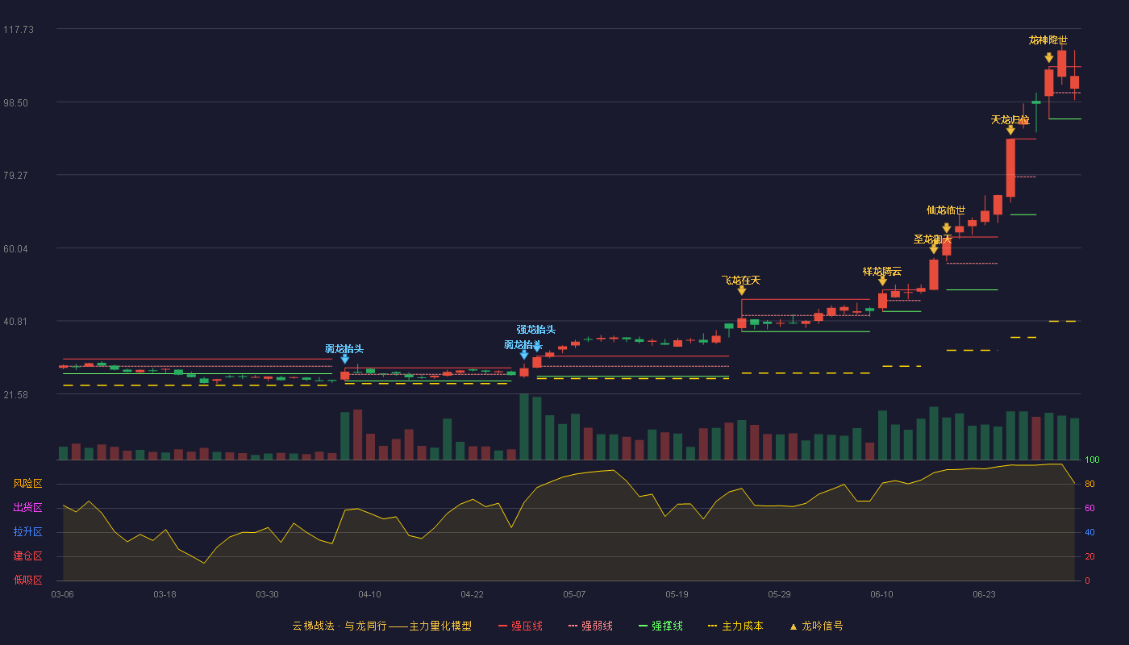The width and height of the screenshot is (1129, 645).
Task: Click the 风险区 zone label
Action: (28, 484)
